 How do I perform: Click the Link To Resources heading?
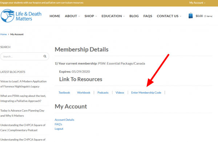(81, 79)
